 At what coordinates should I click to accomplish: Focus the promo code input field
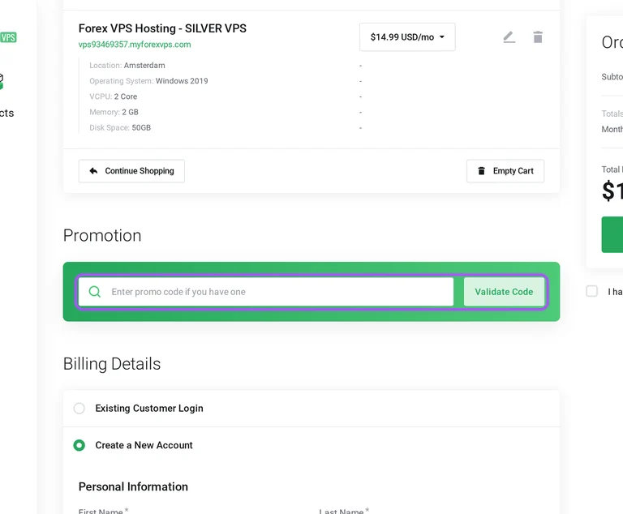(266, 292)
